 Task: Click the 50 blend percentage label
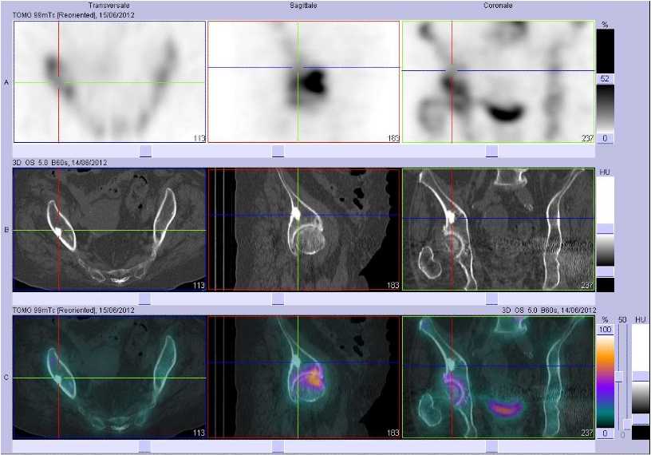(x=622, y=320)
